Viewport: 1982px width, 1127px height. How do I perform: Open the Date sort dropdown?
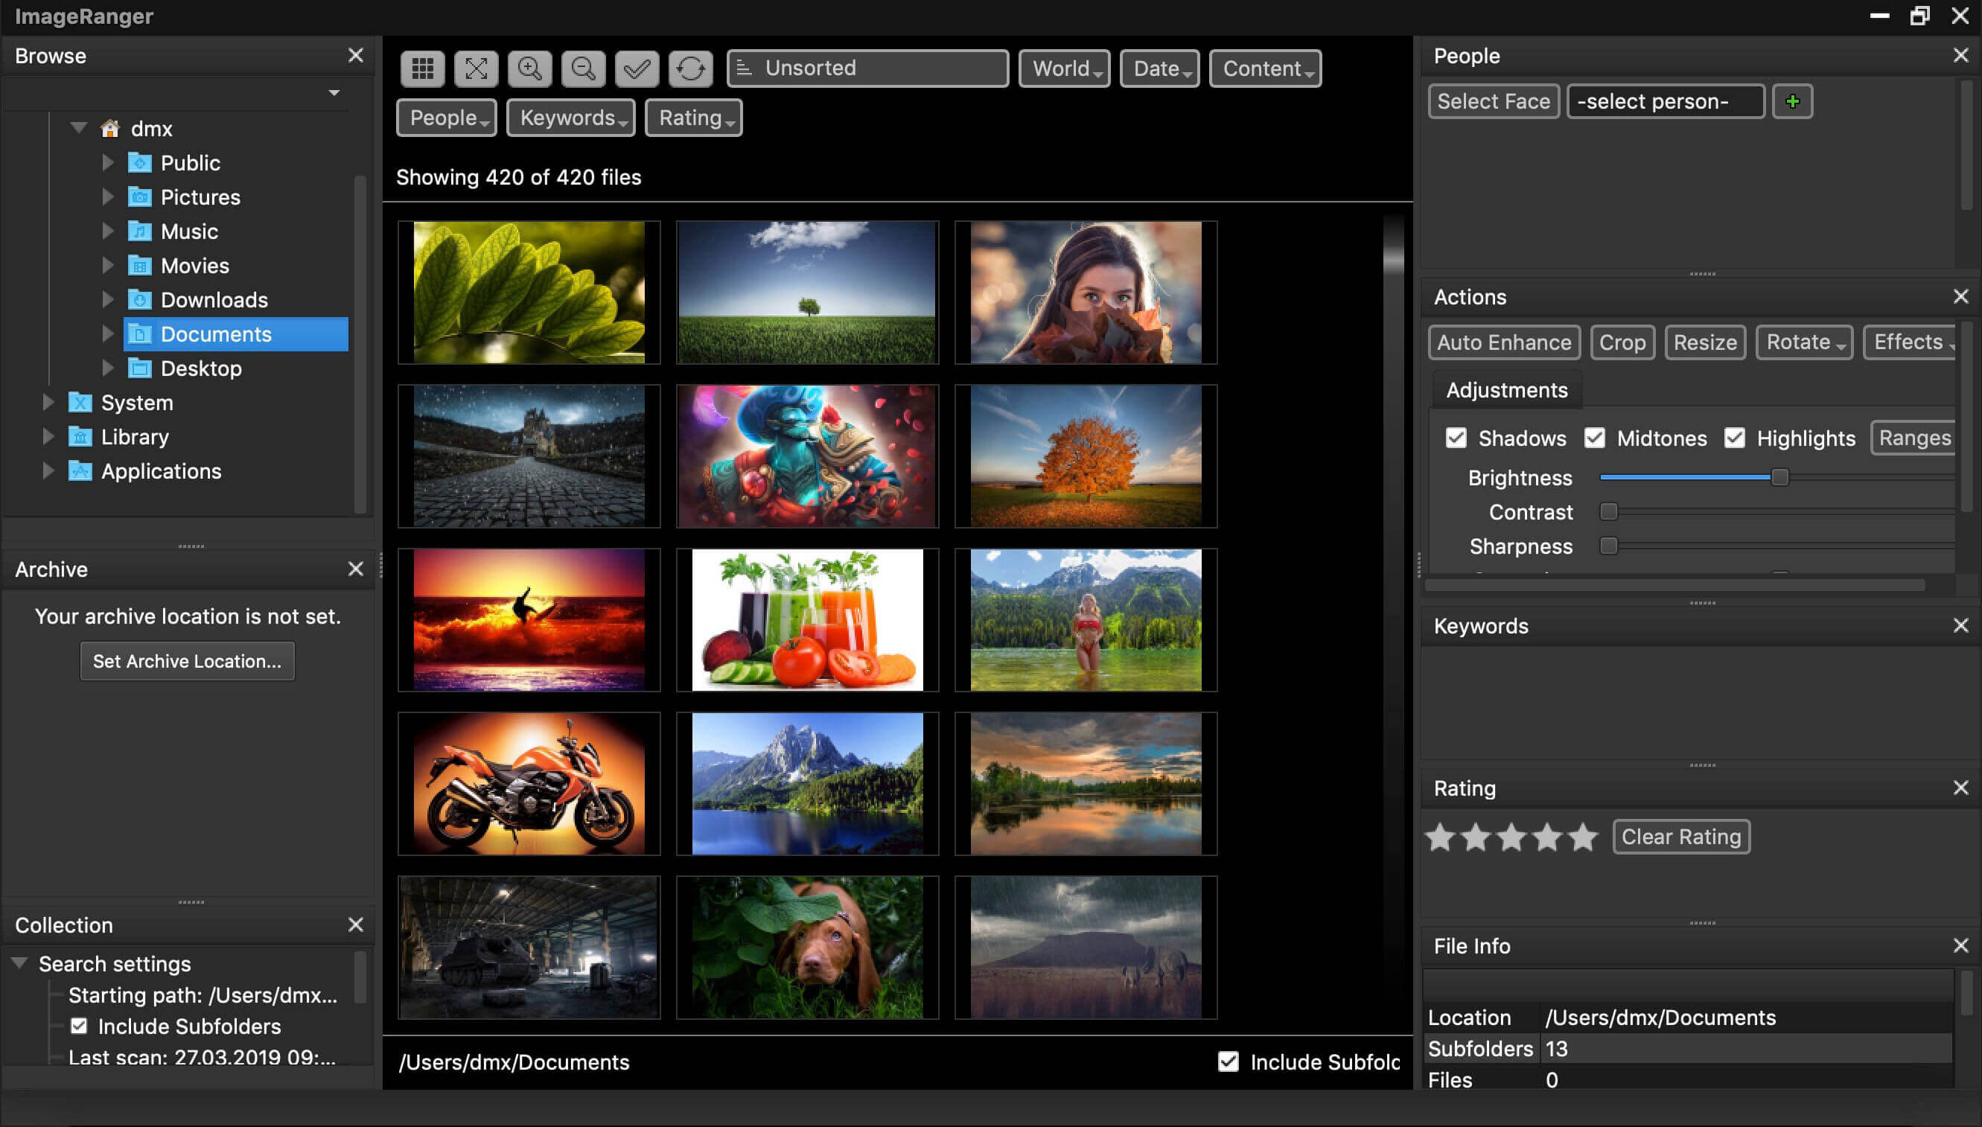pos(1160,67)
